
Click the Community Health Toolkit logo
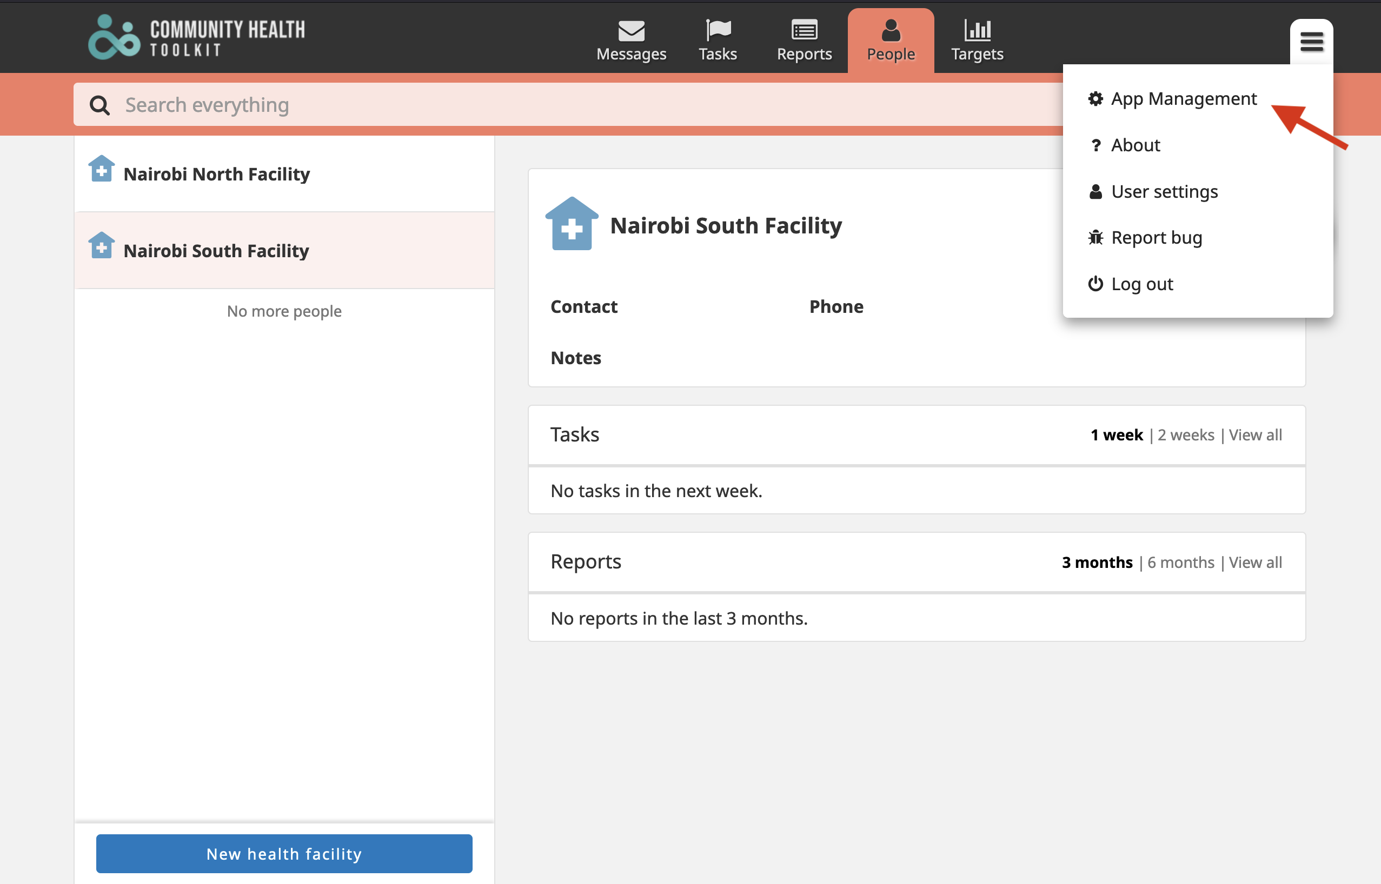(196, 37)
